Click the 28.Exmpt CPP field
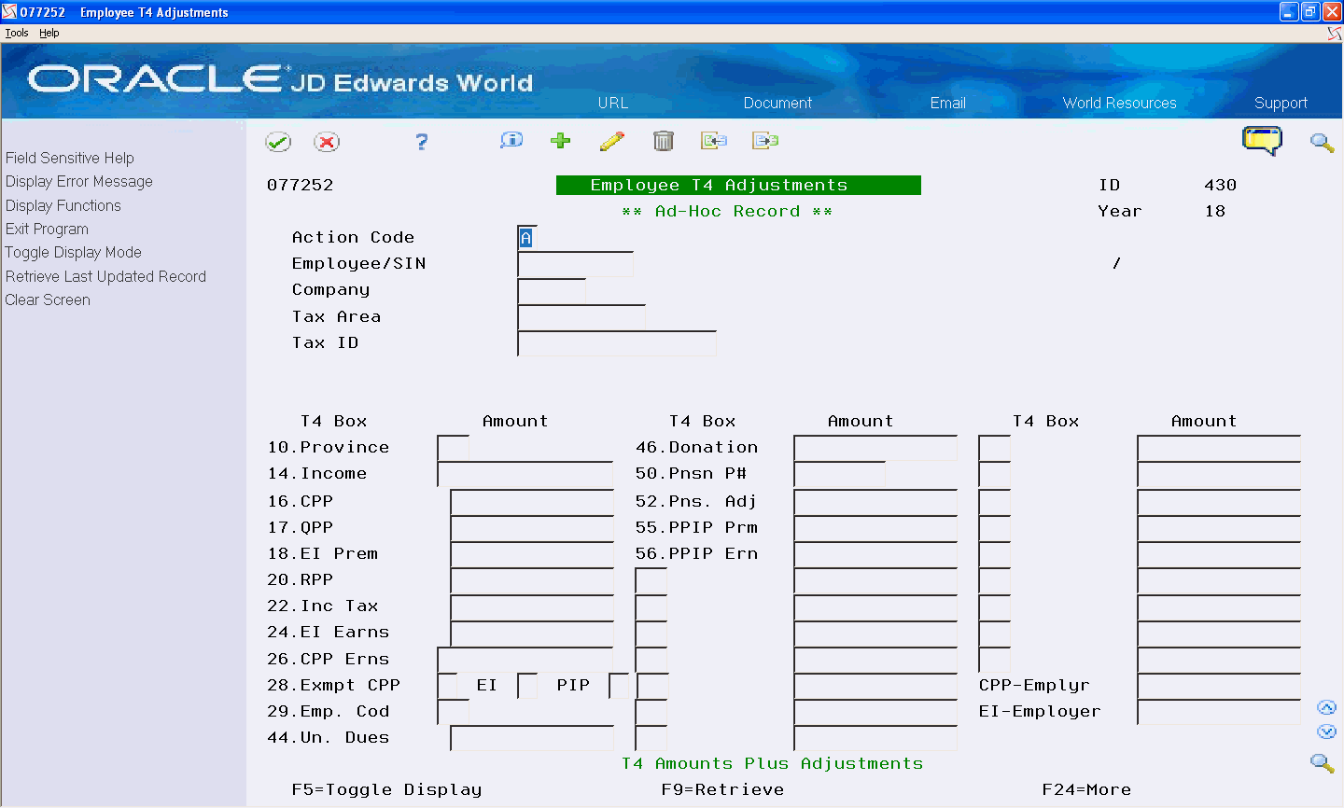 [447, 686]
